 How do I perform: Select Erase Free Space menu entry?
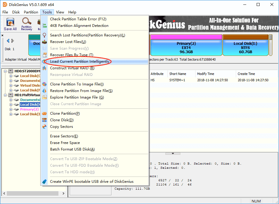tap(65, 143)
